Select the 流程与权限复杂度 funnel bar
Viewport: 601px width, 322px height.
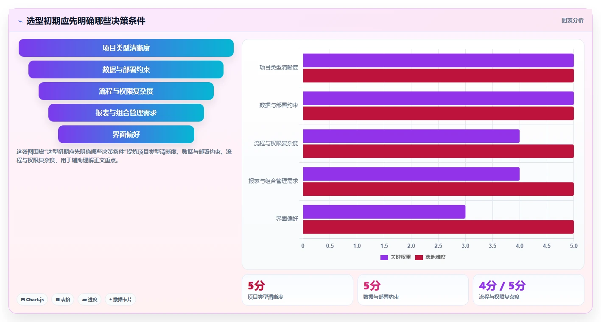[126, 91]
